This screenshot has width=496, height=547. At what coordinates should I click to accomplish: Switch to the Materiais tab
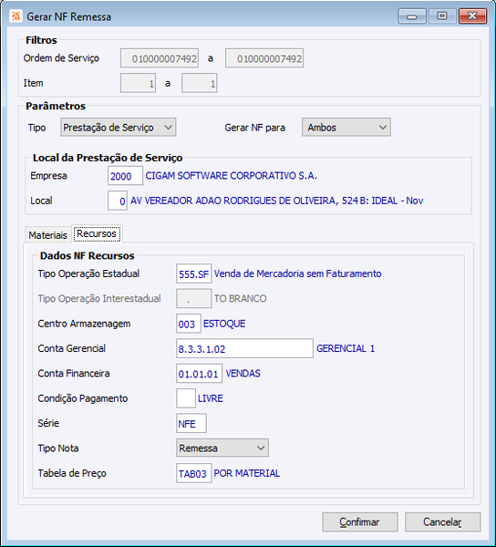(x=47, y=235)
